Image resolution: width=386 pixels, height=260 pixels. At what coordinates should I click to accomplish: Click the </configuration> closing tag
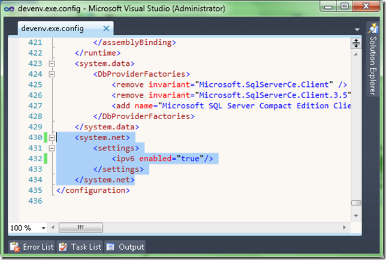pyautogui.click(x=93, y=191)
